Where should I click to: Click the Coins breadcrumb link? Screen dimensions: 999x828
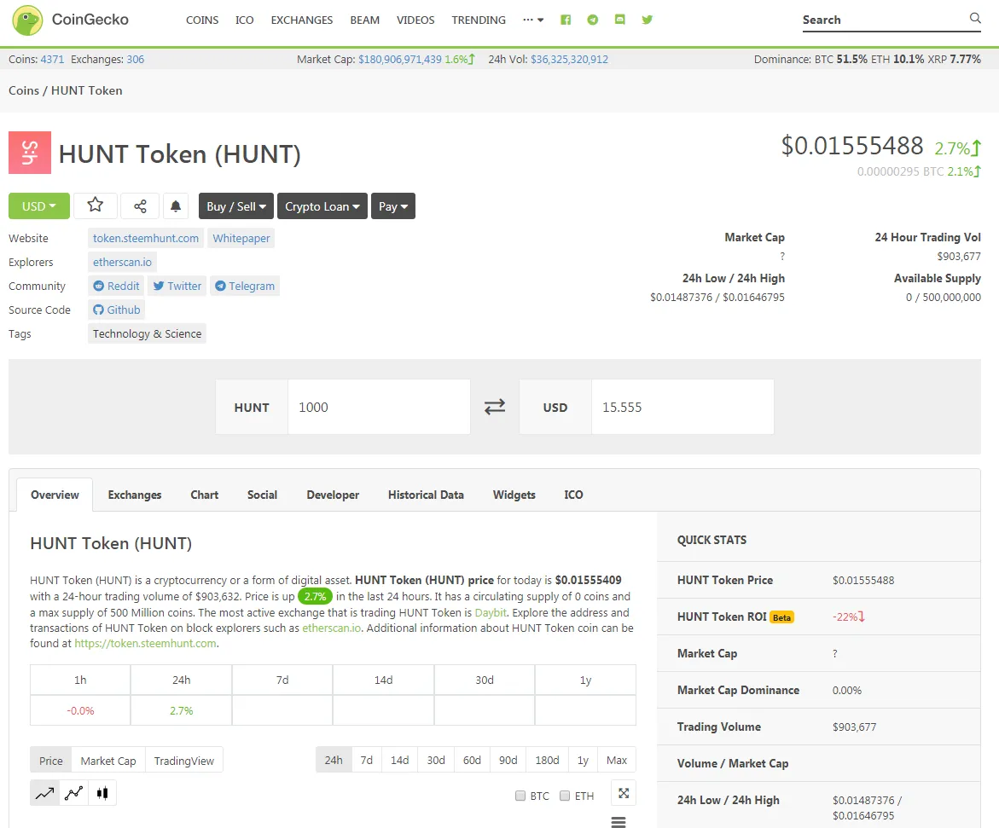pyautogui.click(x=24, y=90)
